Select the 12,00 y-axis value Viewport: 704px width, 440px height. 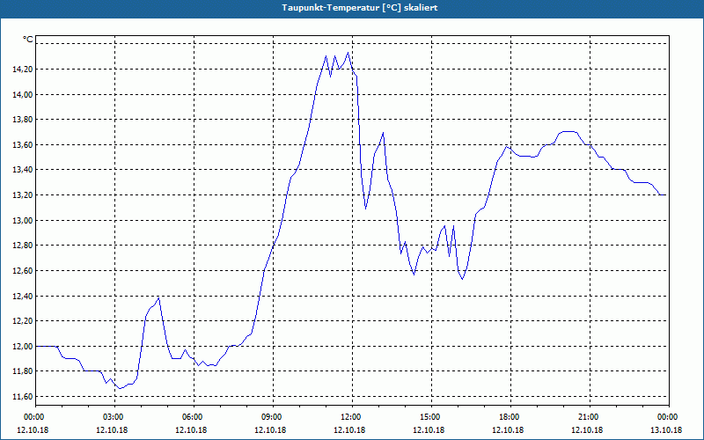coord(23,347)
